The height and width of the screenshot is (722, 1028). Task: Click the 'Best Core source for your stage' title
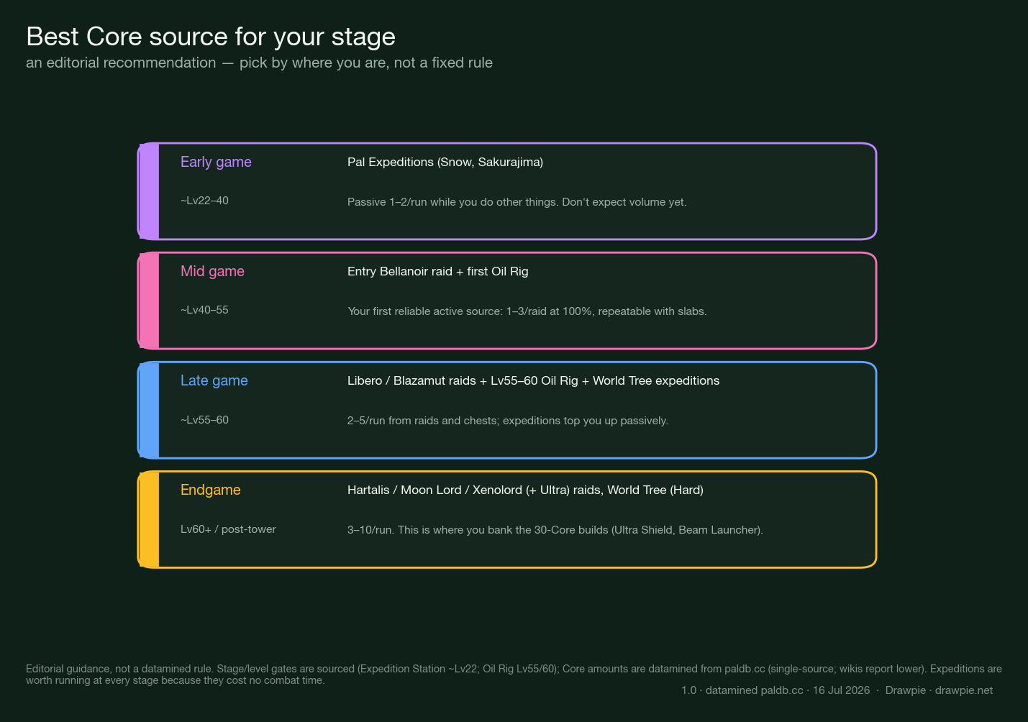tap(211, 37)
